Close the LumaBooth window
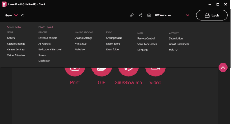Image resolution: width=231 pixels, height=124 pixels. point(226,4)
